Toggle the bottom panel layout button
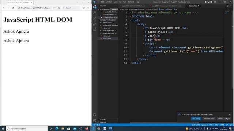The height and width of the screenshot is (131, 234). tap(208, 2)
